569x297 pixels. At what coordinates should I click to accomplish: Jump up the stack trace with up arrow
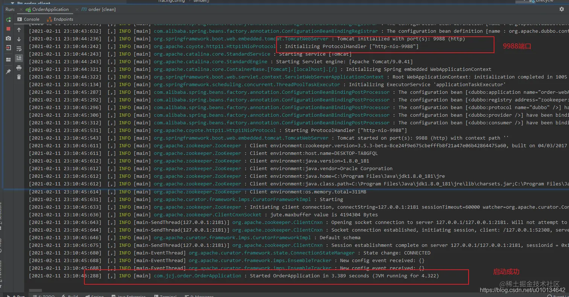click(x=19, y=30)
